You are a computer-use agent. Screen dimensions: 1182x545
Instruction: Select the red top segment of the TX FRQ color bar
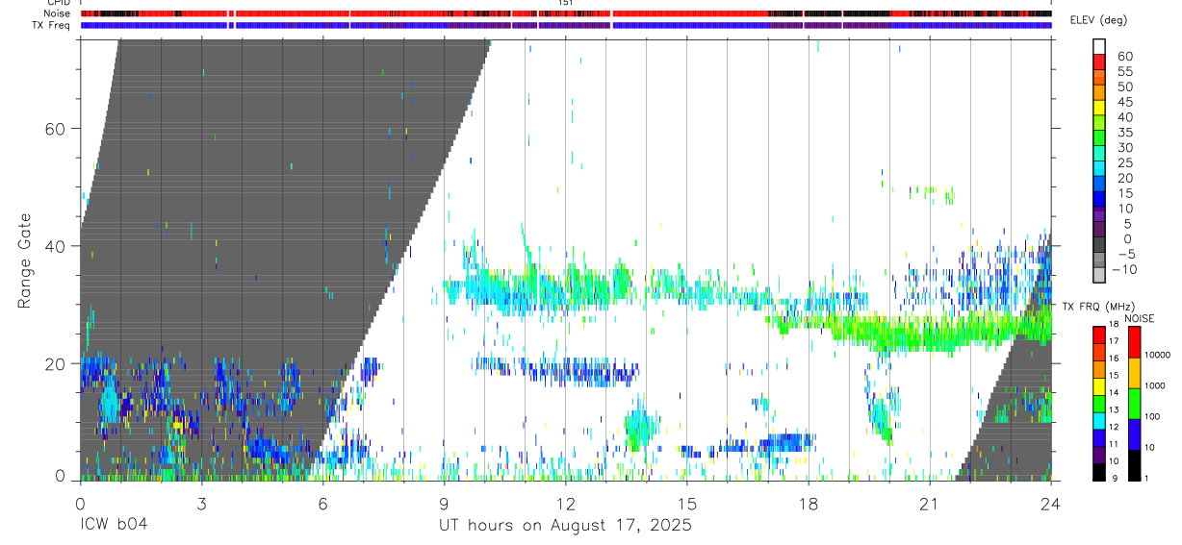[1099, 334]
